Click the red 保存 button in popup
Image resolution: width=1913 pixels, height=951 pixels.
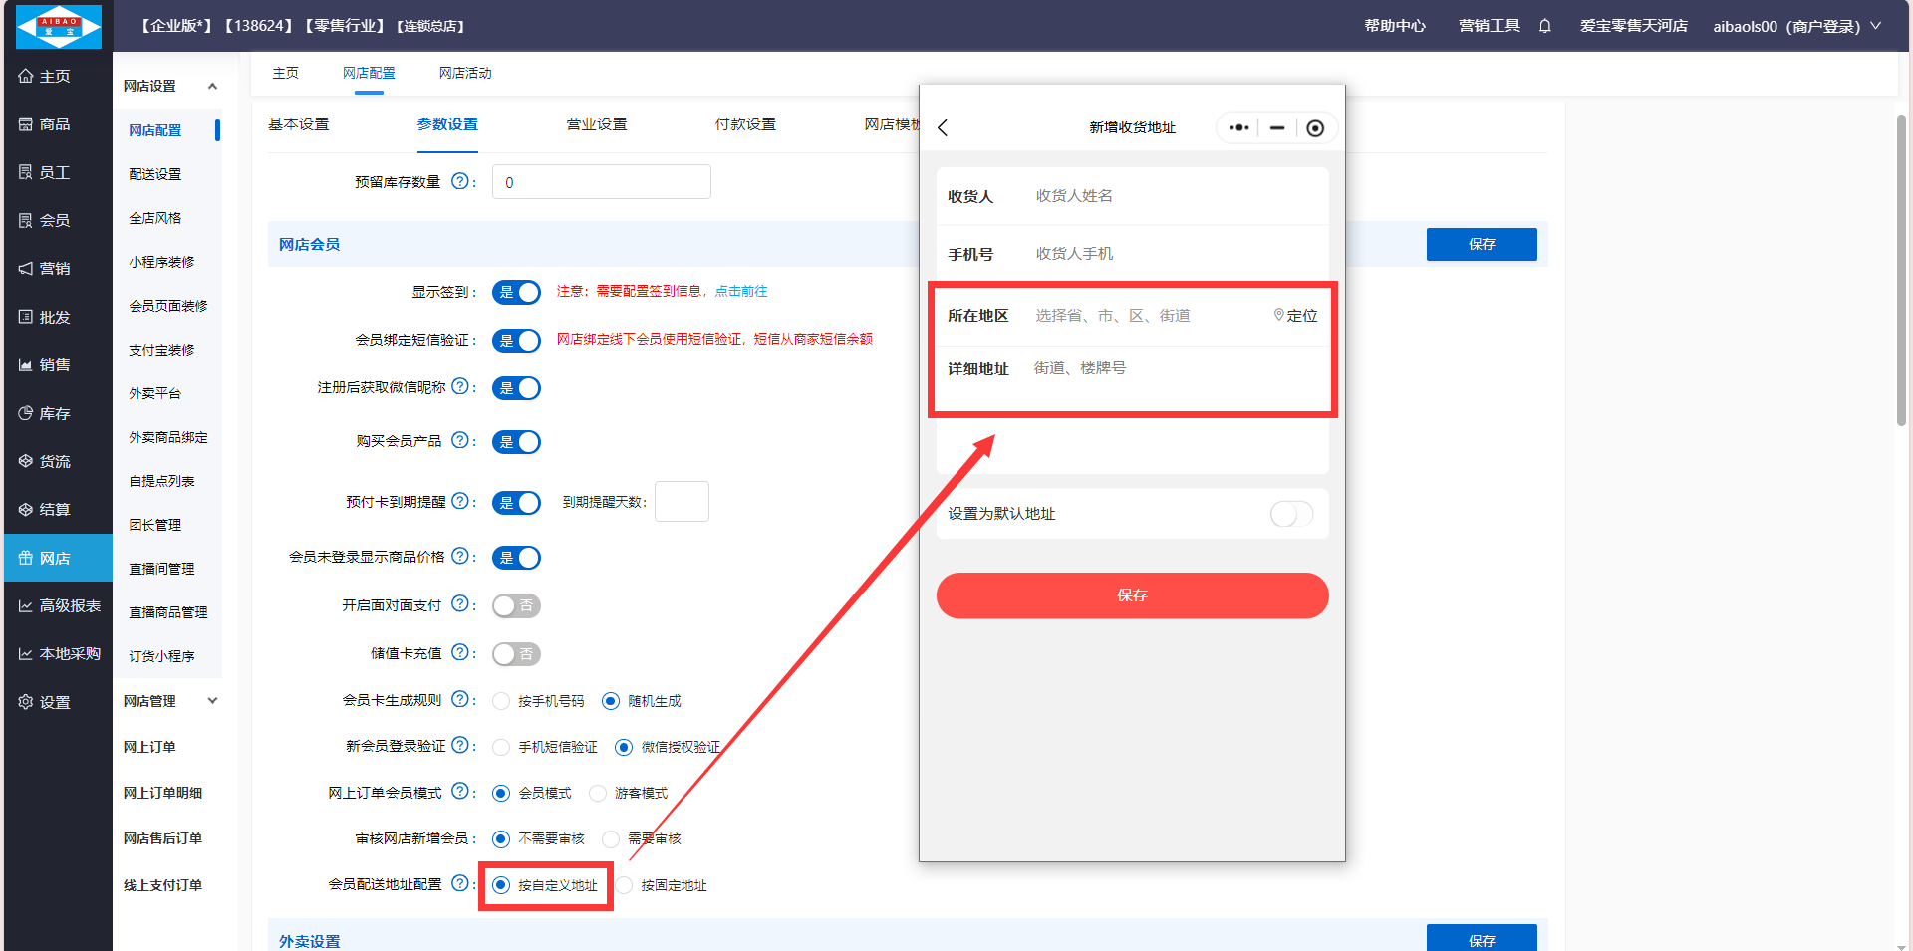[1132, 595]
